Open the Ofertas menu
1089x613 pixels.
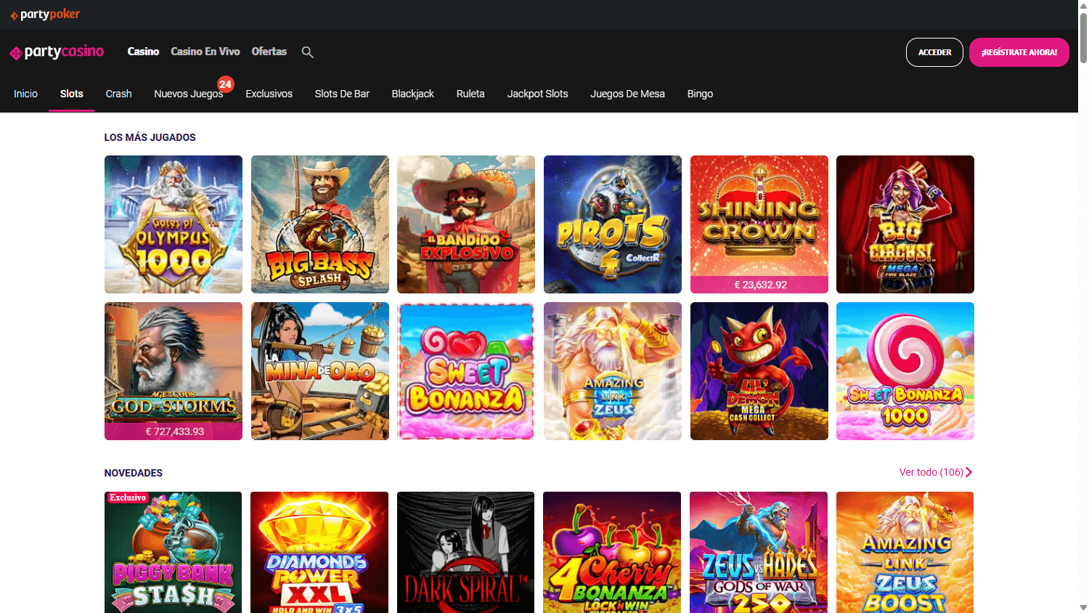pyautogui.click(x=269, y=52)
